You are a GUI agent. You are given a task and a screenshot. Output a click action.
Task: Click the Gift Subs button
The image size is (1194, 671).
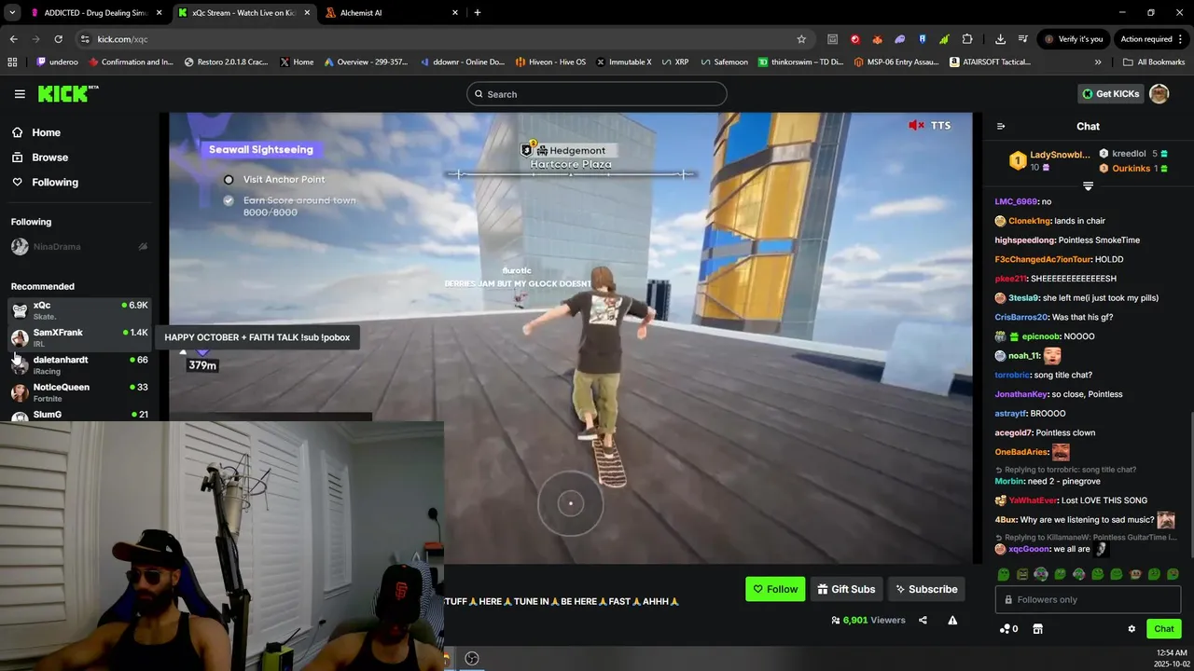pyautogui.click(x=847, y=589)
